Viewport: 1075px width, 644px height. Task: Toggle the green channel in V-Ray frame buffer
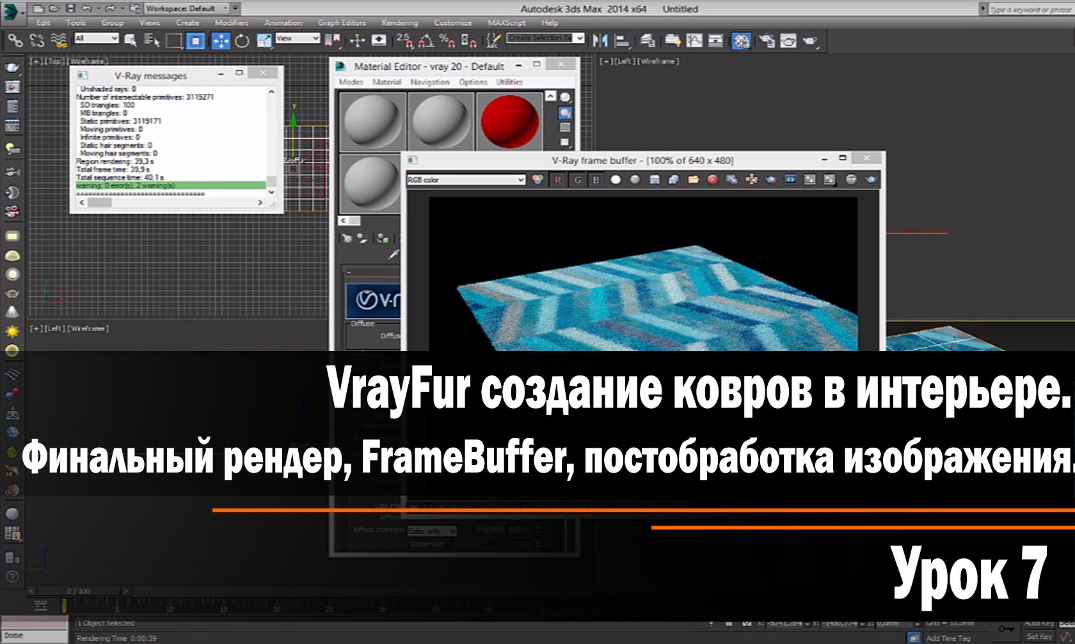tap(577, 181)
